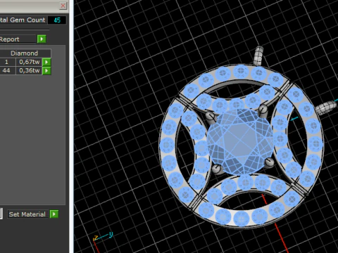Click the top bail peg on pendant
Viewport: 338px width, 253px height.
click(258, 56)
